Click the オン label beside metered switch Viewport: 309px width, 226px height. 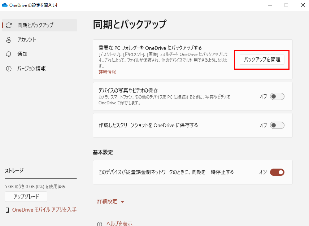pyautogui.click(x=263, y=172)
